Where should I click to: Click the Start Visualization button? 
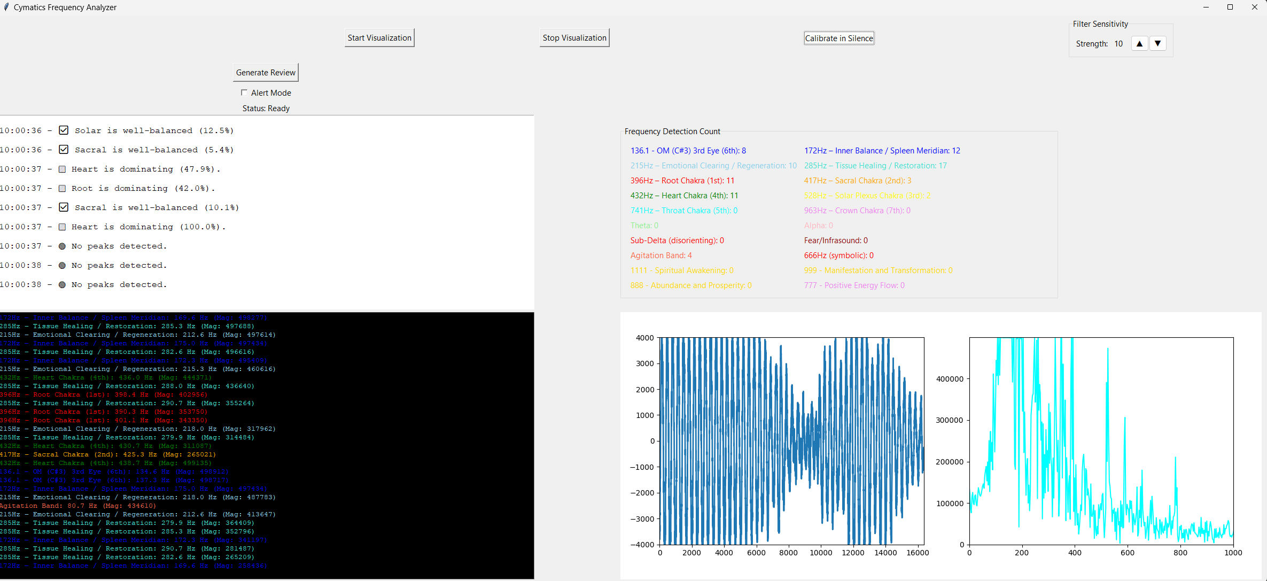tap(379, 38)
